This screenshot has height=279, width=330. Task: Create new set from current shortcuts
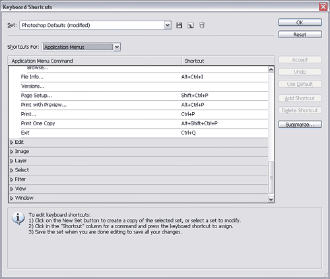191,25
